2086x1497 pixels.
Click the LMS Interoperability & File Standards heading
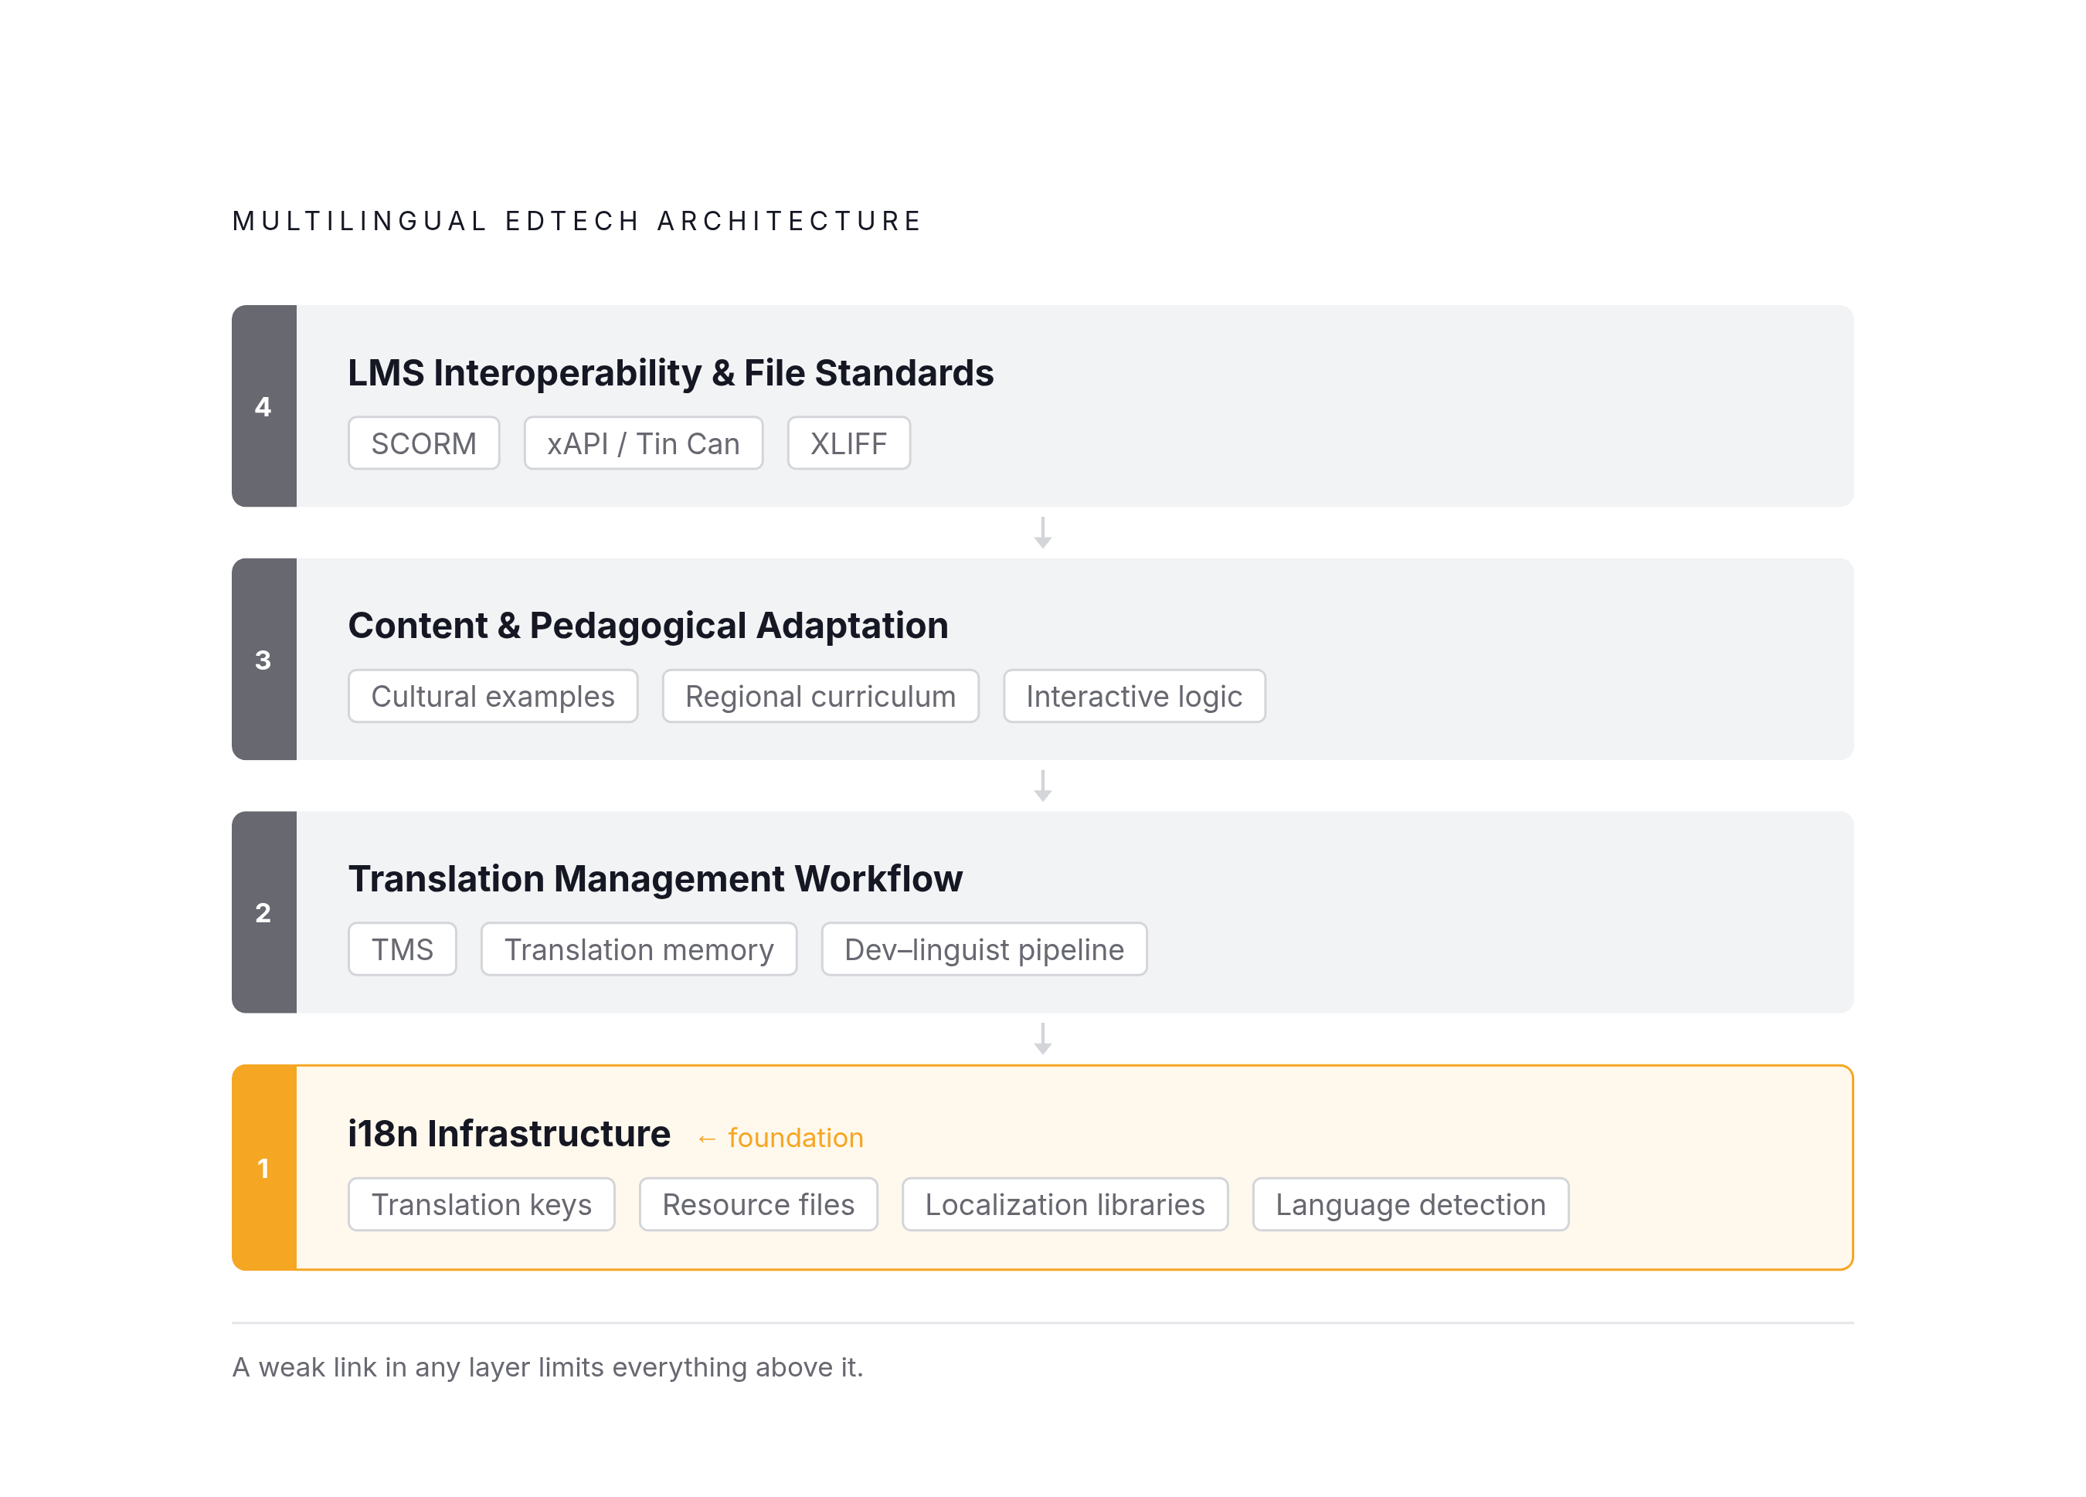pos(671,372)
